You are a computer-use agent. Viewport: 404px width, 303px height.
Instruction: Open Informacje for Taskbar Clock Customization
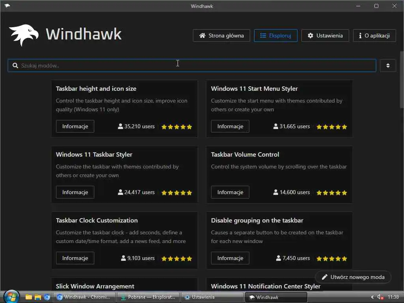[x=75, y=258]
